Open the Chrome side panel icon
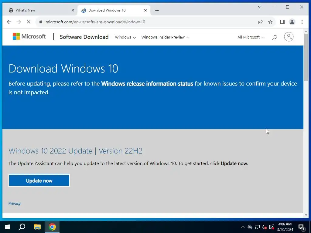The height and width of the screenshot is (233, 311). pyautogui.click(x=282, y=22)
